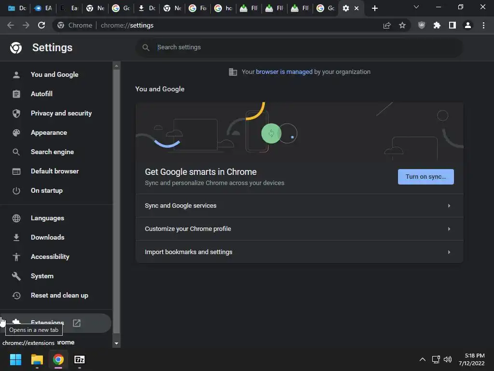Open On startup settings

47,190
